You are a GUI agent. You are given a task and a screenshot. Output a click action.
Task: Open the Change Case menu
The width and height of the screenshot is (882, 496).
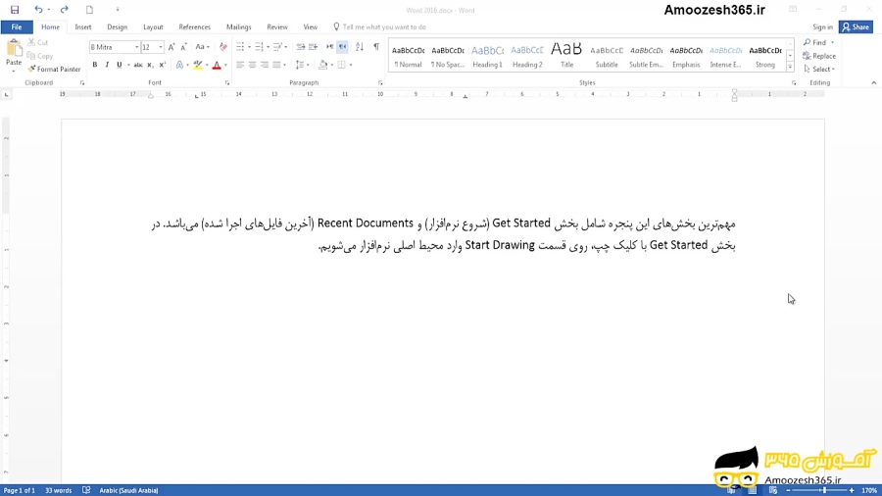pos(202,47)
